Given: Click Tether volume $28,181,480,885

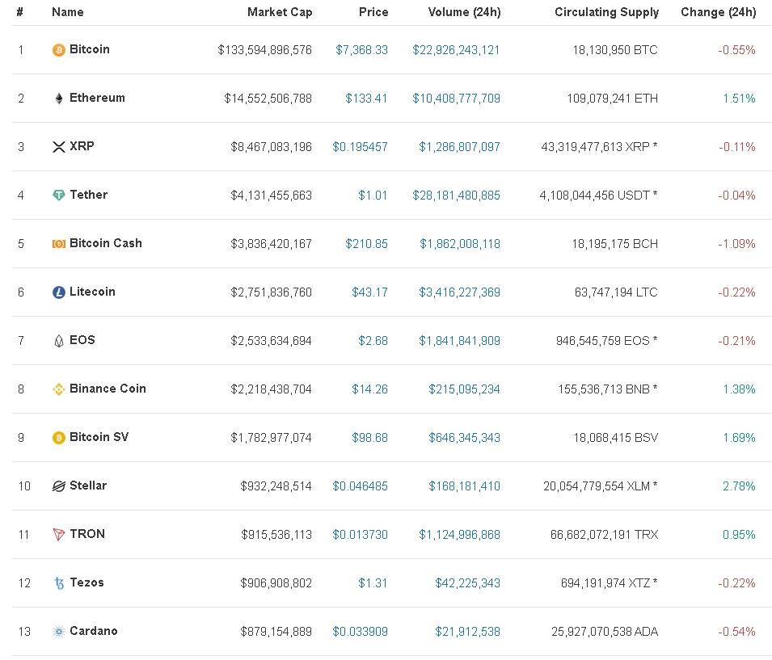Looking at the screenshot, I should pyautogui.click(x=456, y=195).
